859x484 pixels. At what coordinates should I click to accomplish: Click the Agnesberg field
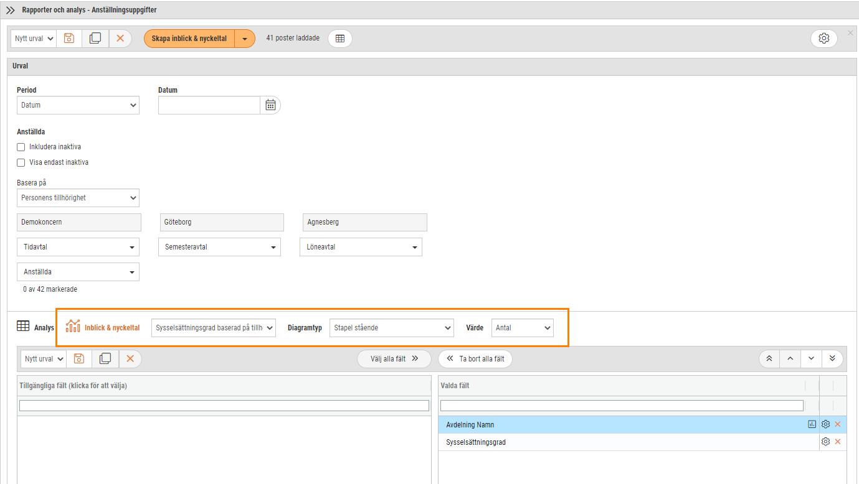coord(365,222)
